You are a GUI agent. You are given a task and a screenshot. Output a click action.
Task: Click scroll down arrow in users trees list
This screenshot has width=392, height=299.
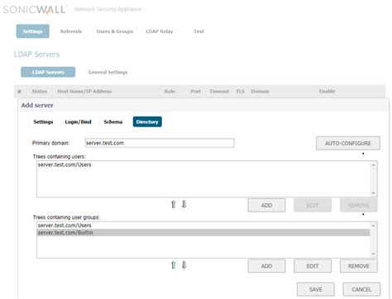coord(374,193)
